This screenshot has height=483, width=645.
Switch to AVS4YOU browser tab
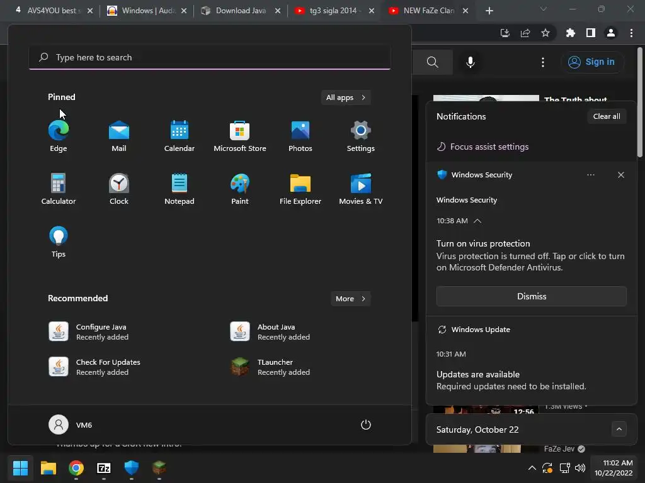(x=52, y=11)
